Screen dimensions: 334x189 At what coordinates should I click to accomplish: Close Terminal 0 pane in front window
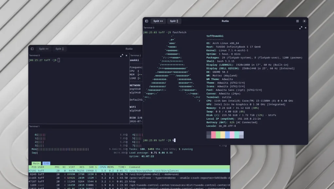tap(306, 28)
